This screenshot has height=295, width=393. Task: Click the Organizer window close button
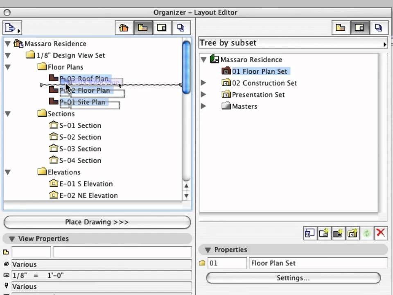7,13
